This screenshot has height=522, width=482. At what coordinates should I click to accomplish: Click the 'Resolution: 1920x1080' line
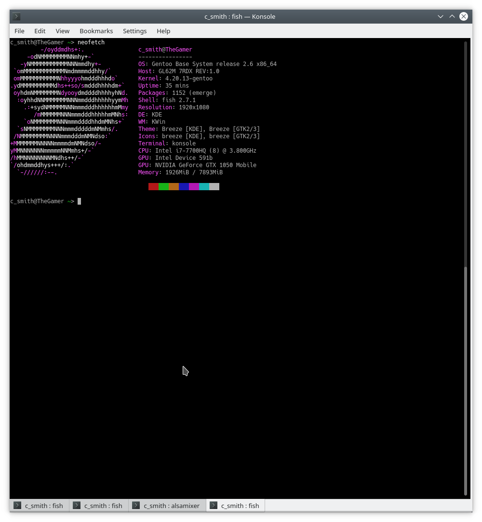[174, 107]
